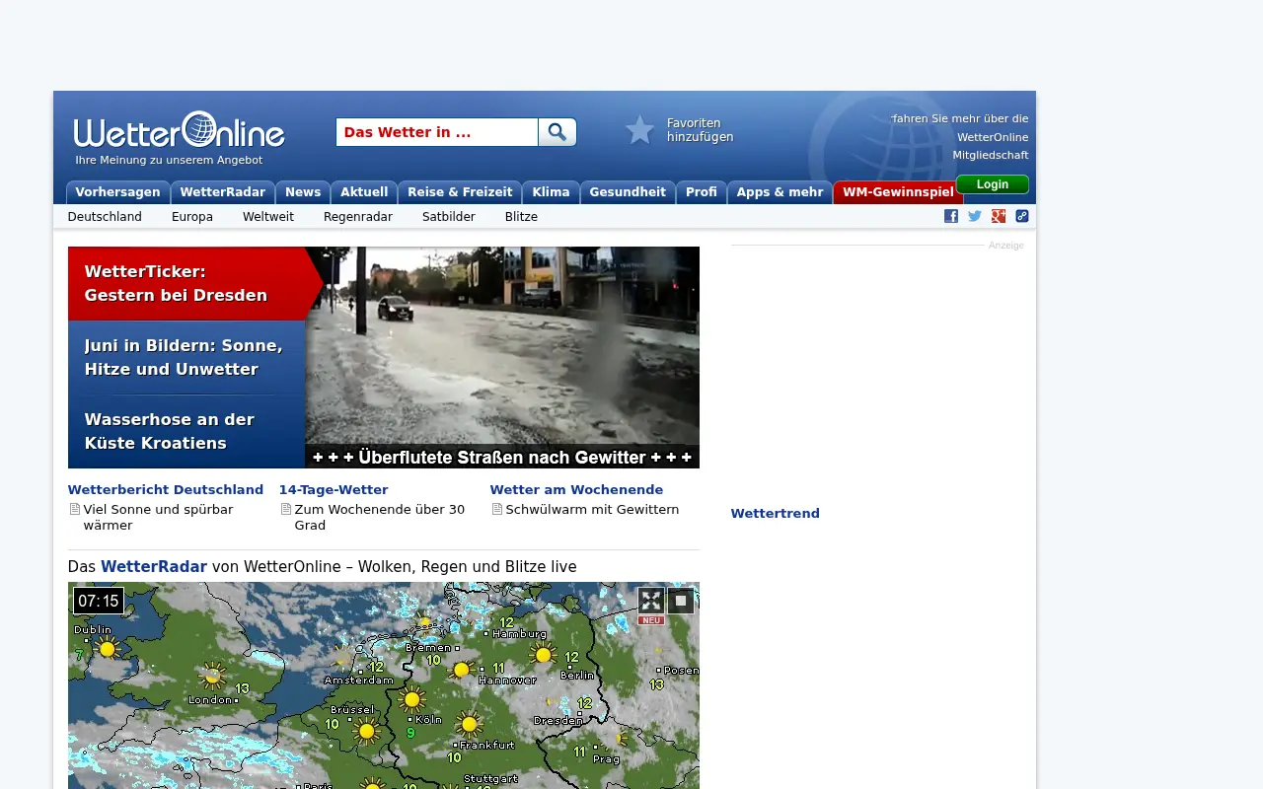
Task: Open the red WM-Gewinnspiel tab
Action: point(898,192)
